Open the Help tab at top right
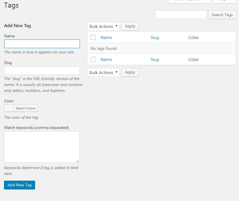The height and width of the screenshot is (201, 239). tap(224, 1)
